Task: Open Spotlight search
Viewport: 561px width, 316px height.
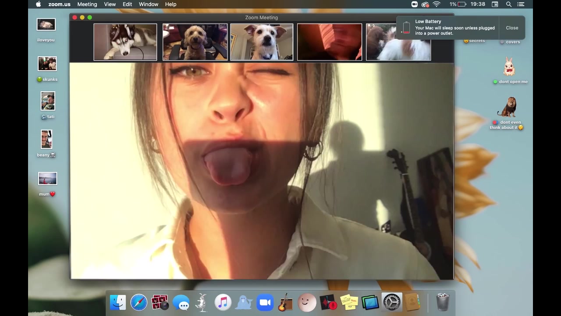Action: coord(509,4)
